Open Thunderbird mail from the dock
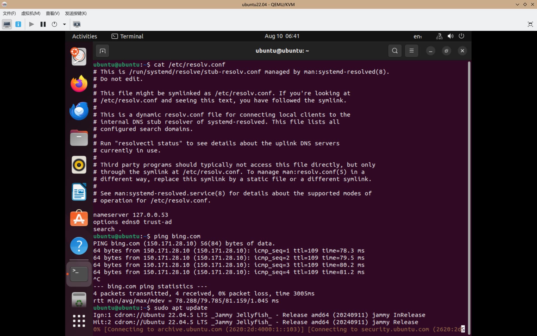 (x=79, y=111)
